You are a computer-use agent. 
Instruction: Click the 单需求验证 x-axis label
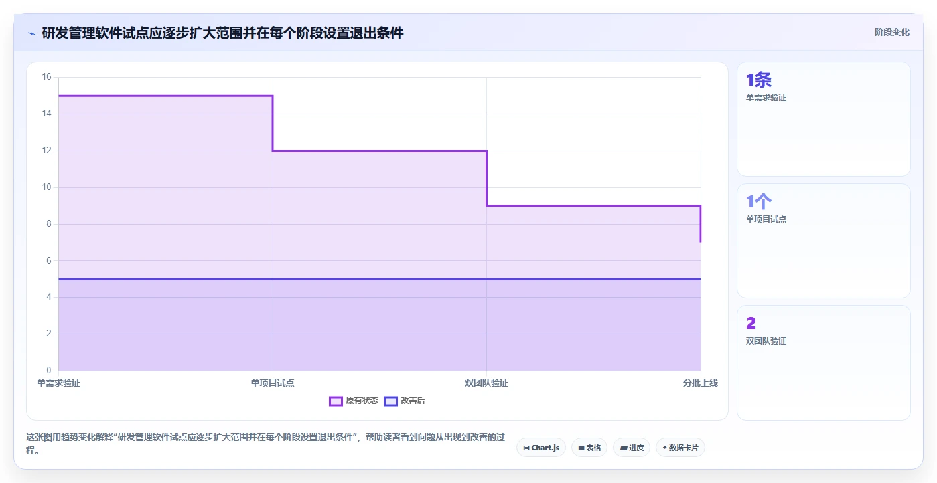point(58,383)
